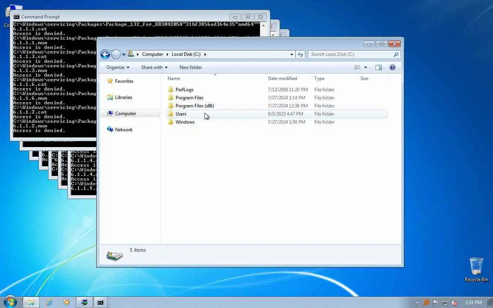Click the network-computers taskbar program icon
The width and height of the screenshot is (493, 308).
pyautogui.click(x=84, y=303)
